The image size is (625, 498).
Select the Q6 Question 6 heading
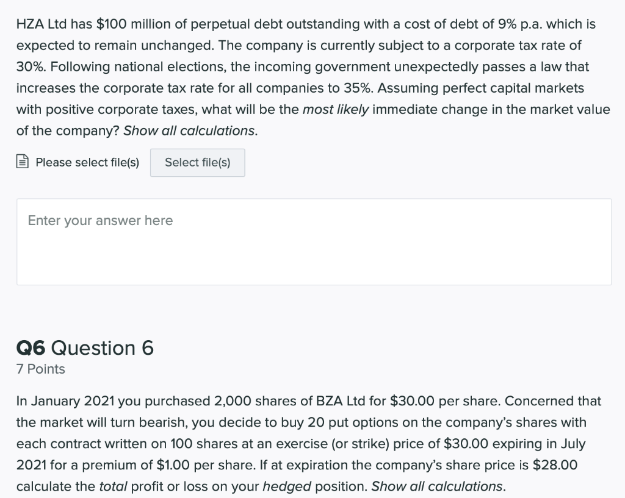(85, 347)
